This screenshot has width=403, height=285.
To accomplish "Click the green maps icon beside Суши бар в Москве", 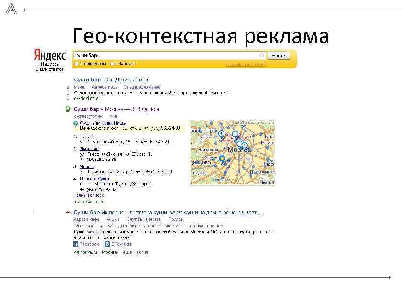I will tap(68, 109).
